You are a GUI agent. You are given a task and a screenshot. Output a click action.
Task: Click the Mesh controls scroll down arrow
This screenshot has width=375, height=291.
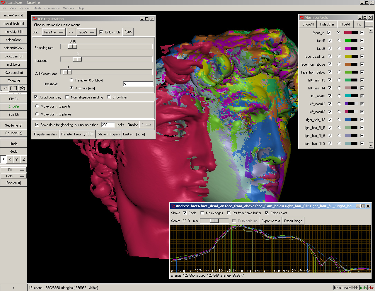tap(371, 145)
